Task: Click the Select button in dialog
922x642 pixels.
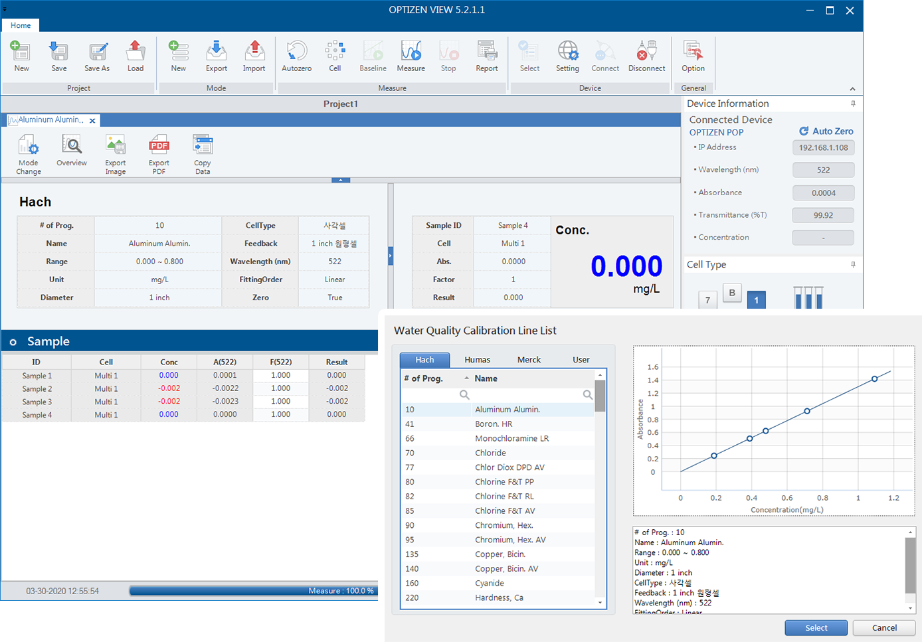Action: [816, 628]
